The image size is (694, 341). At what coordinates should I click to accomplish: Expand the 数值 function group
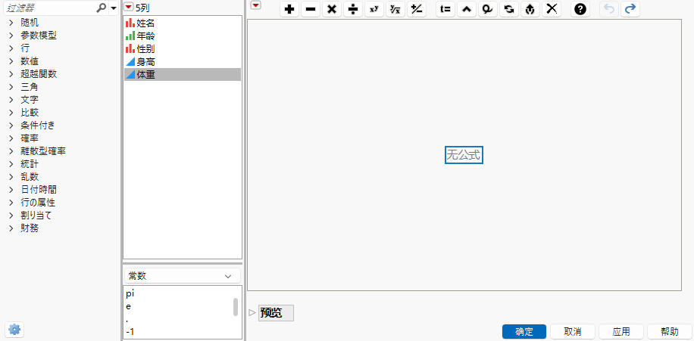pos(11,61)
